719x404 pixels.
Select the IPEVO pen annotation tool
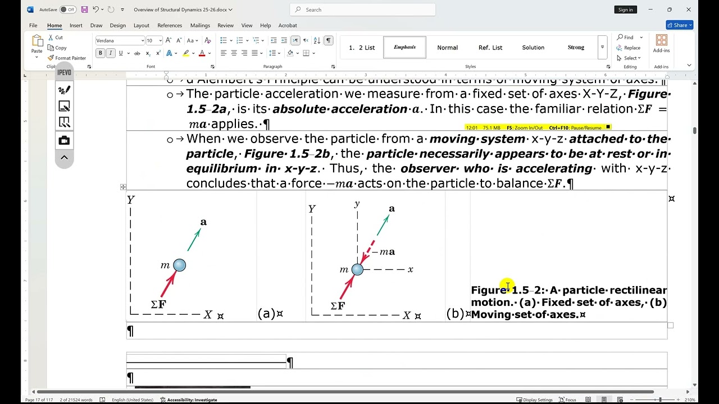[64, 90]
